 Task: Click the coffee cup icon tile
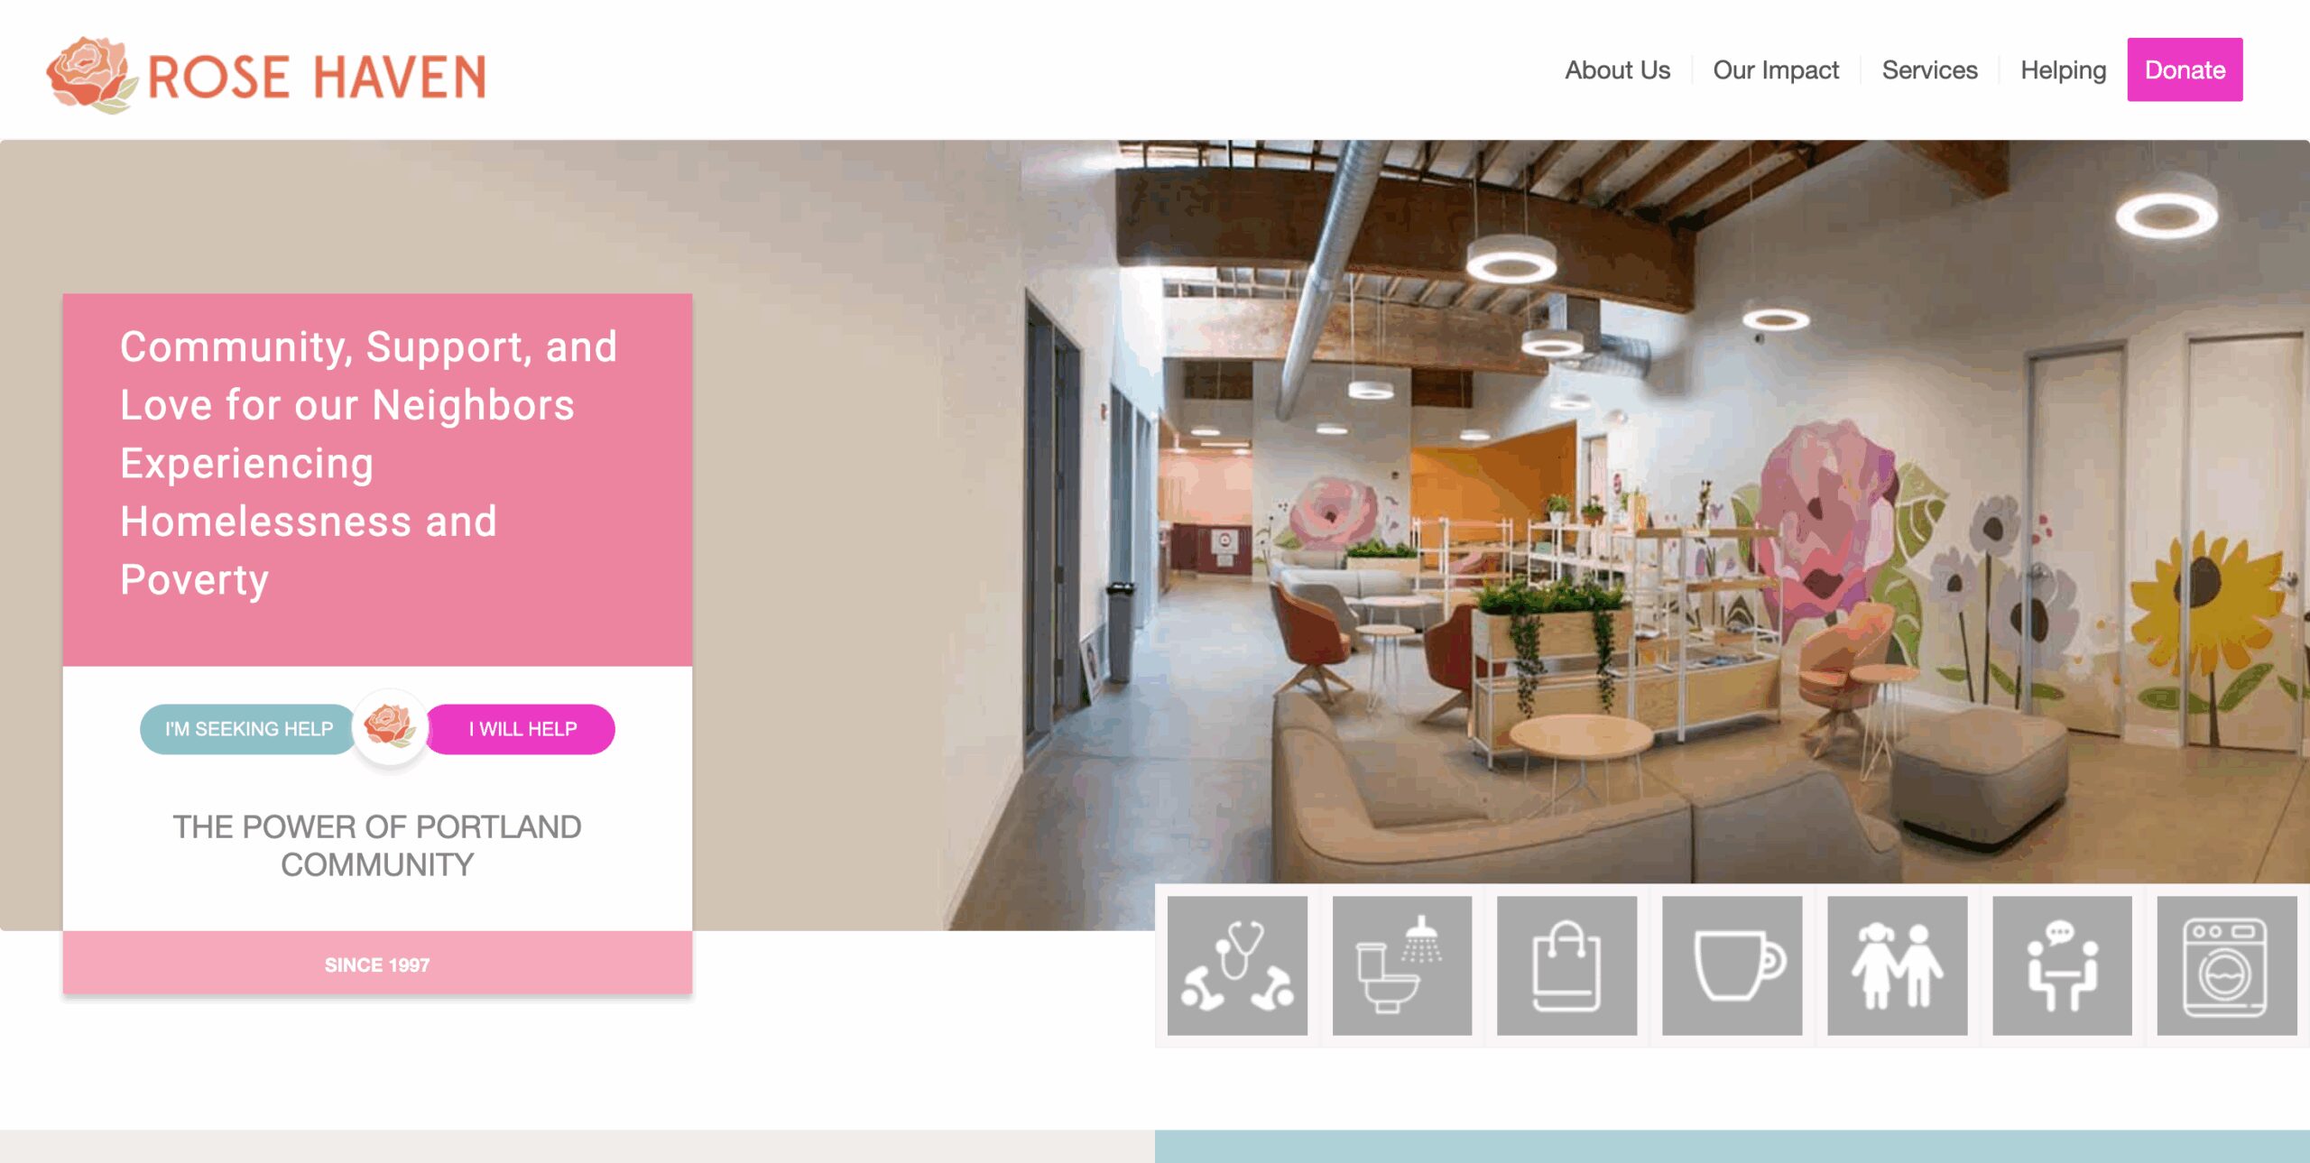(1732, 965)
